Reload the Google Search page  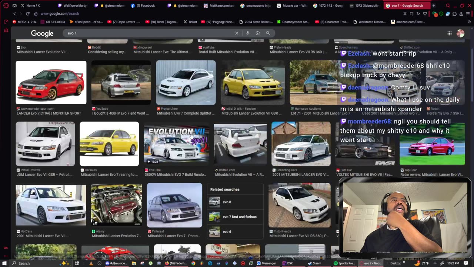pyautogui.click(x=28, y=14)
